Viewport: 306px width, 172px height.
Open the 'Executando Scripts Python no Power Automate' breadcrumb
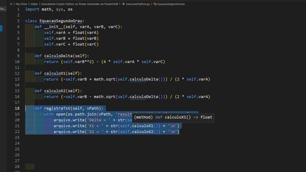pos(79,4)
